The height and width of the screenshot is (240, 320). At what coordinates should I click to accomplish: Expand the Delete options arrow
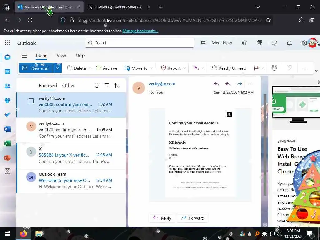click(90, 68)
